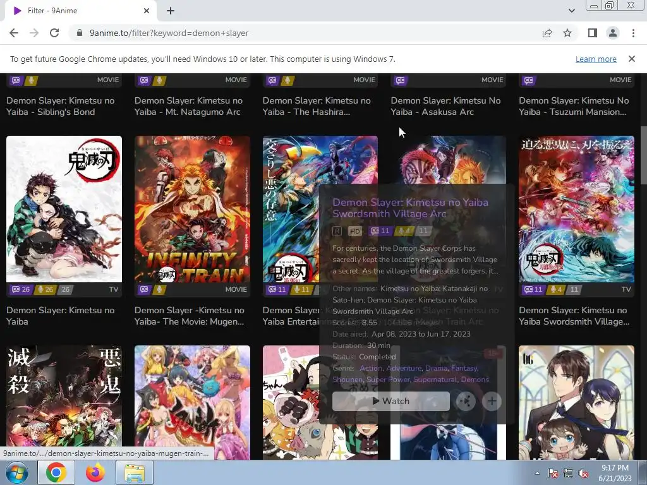Add to list with plus icon

coord(492,401)
